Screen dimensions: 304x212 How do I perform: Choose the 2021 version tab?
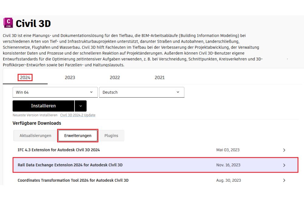[x=160, y=78]
